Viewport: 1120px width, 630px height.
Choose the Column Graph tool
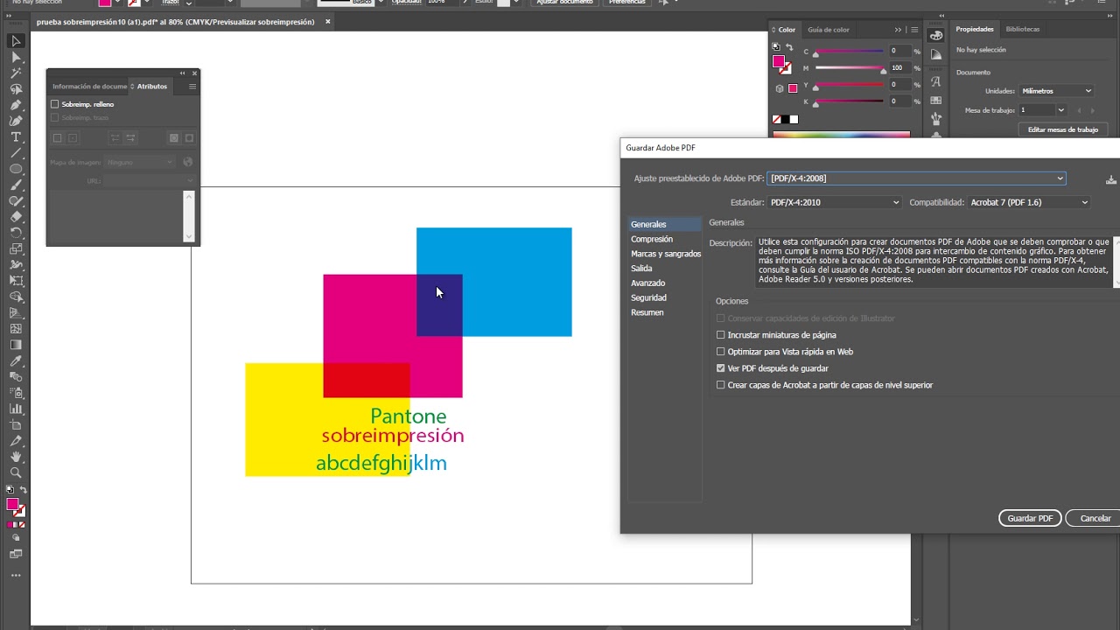click(x=16, y=409)
